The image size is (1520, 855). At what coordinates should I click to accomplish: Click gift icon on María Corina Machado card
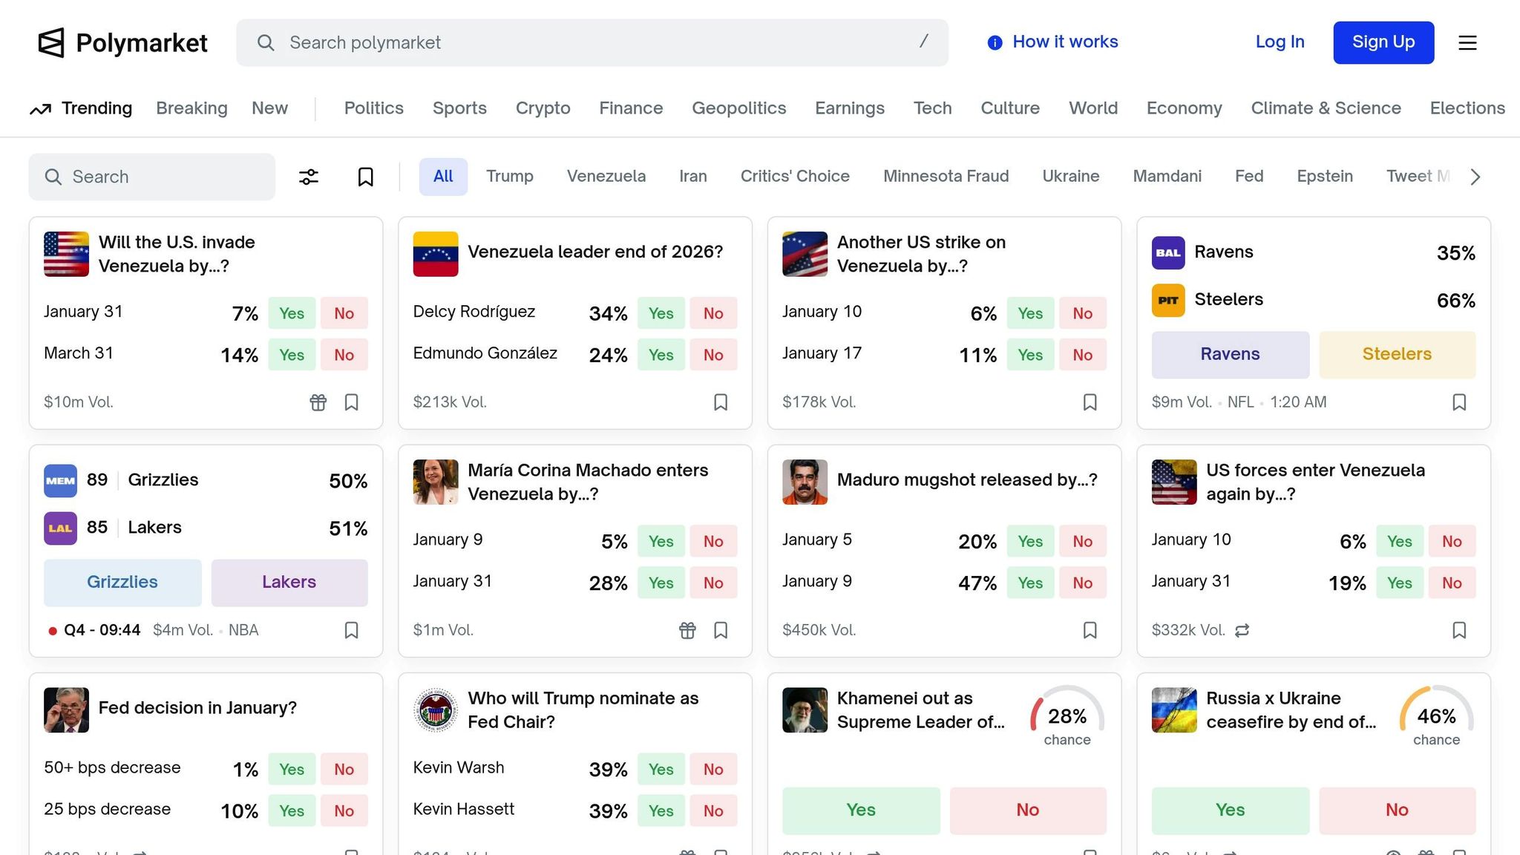pyautogui.click(x=687, y=630)
